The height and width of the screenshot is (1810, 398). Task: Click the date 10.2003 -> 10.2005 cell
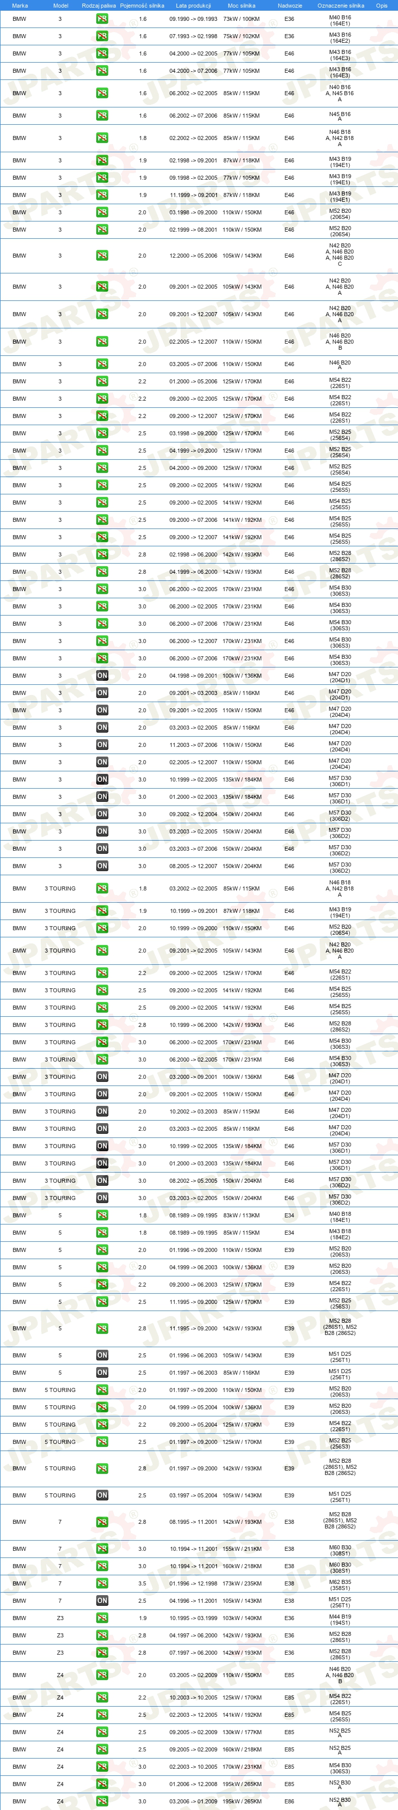[193, 1697]
